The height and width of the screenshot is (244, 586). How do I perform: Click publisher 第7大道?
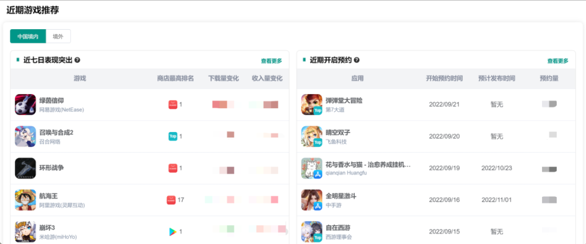coord(335,110)
